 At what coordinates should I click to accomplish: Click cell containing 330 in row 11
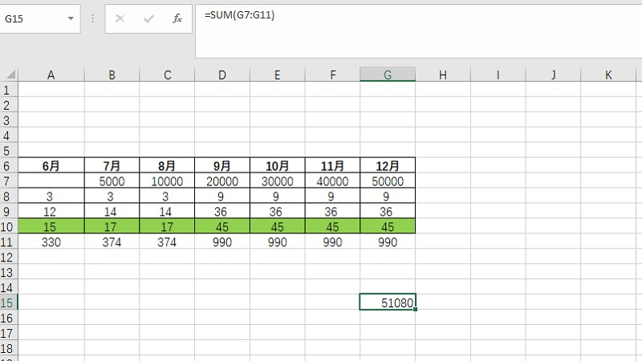(x=51, y=242)
